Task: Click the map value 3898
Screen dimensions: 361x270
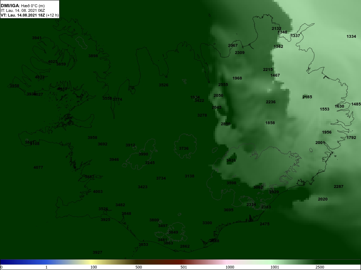Action: click(x=93, y=56)
